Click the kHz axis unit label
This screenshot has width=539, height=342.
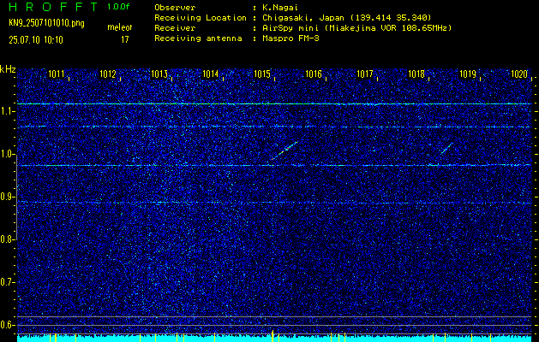point(8,69)
